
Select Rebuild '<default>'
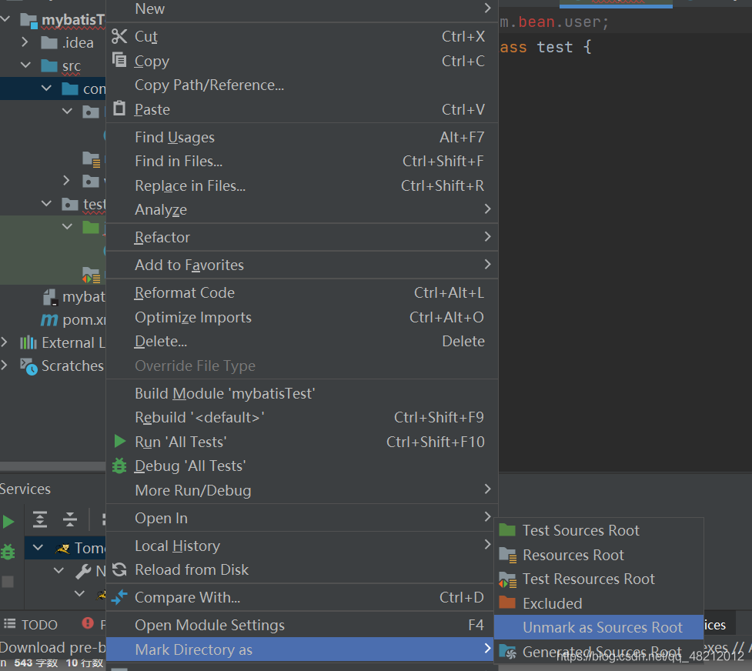click(x=302, y=417)
